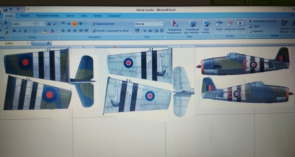Toggle Zalamovat text (wrap text)
The image size is (295, 157).
103,24
